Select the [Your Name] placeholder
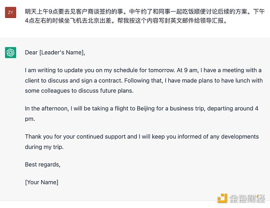The height and width of the screenshot is (208, 270). tap(41, 182)
